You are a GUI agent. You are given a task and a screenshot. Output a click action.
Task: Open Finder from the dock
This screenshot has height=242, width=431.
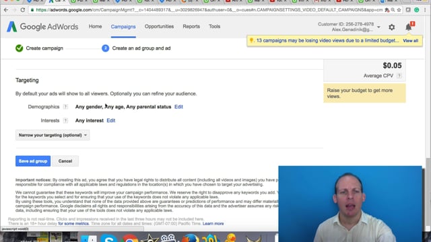89,238
